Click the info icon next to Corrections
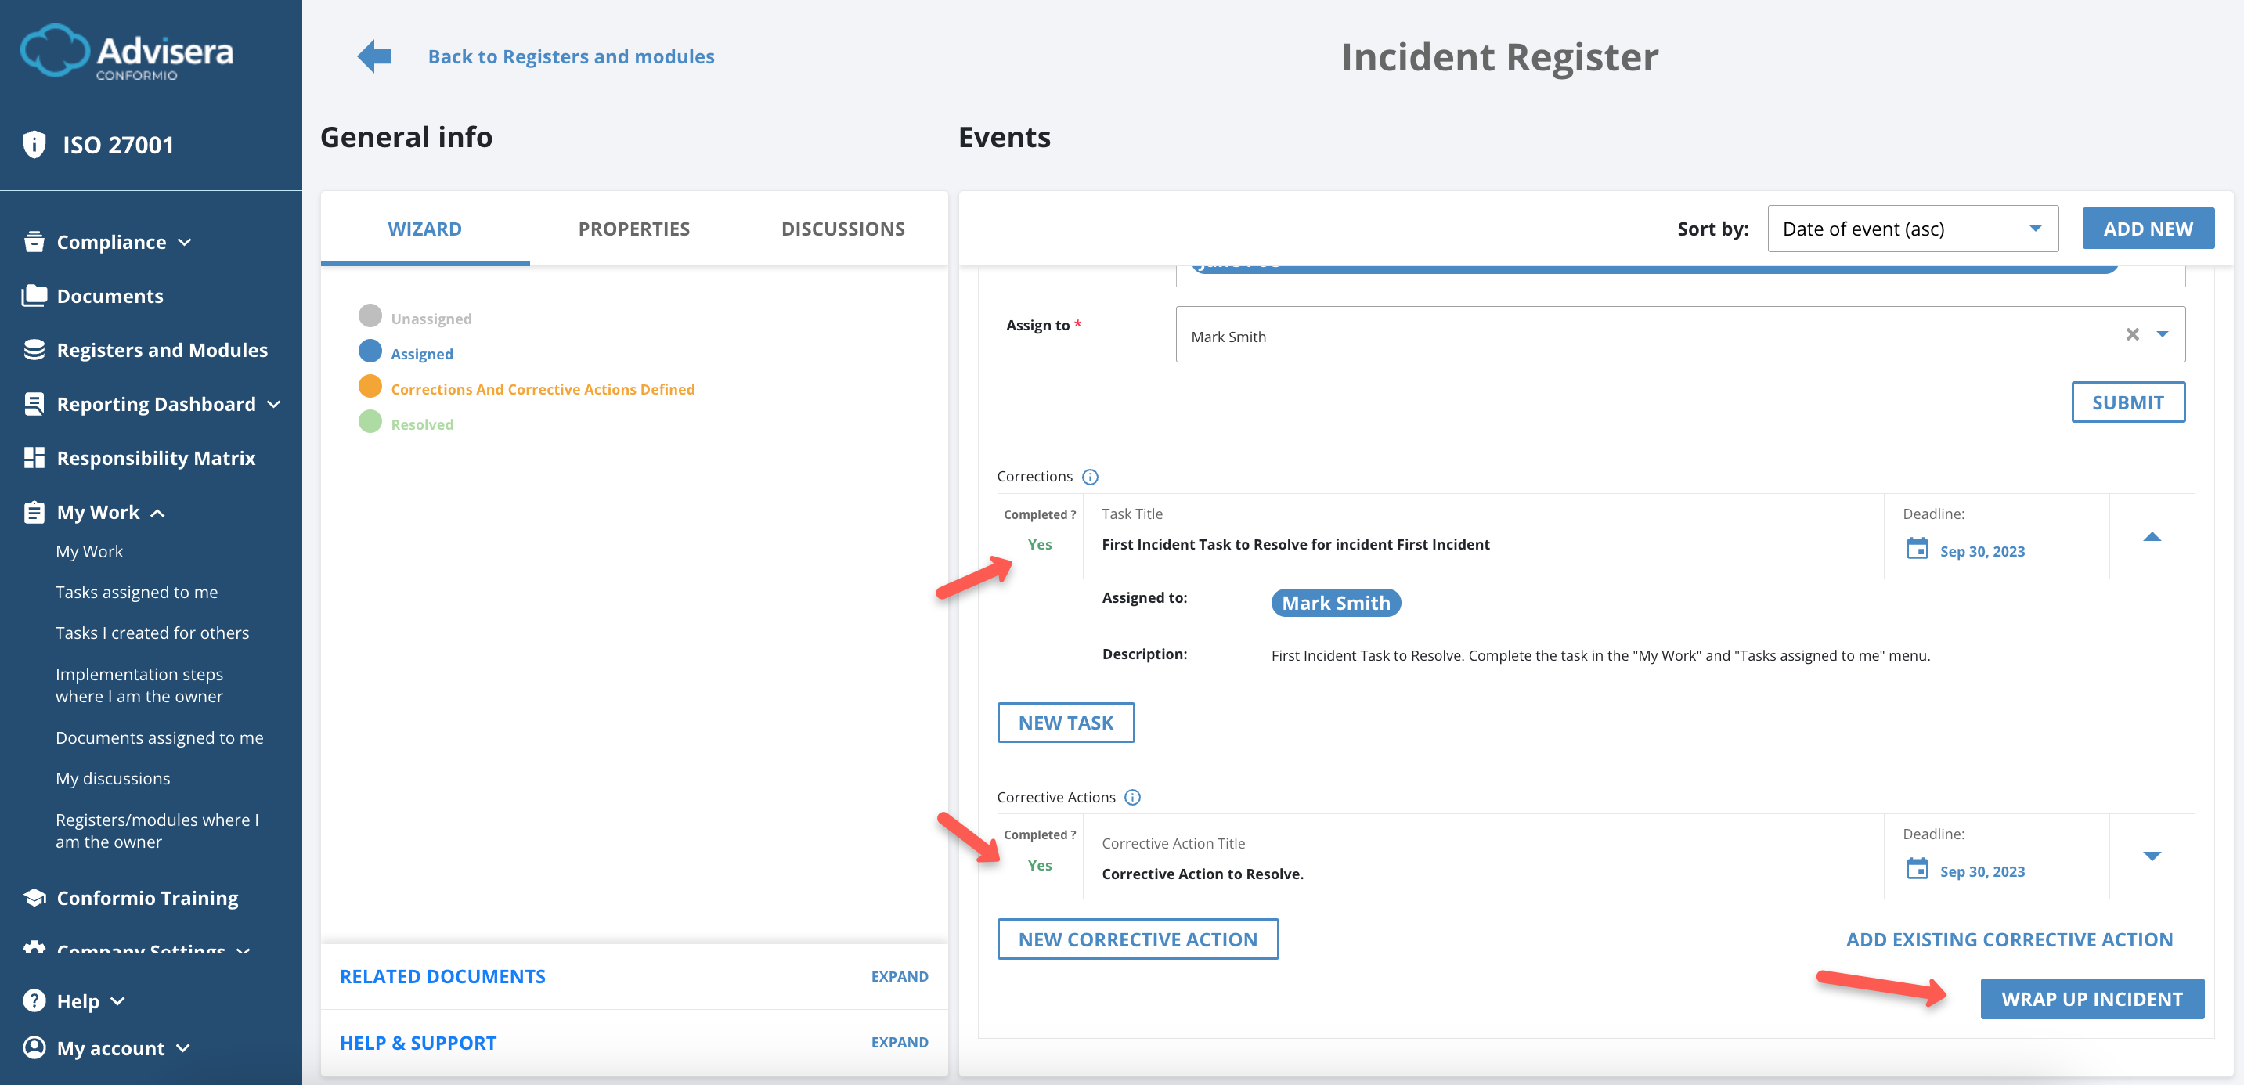The width and height of the screenshot is (2244, 1085). (1090, 476)
